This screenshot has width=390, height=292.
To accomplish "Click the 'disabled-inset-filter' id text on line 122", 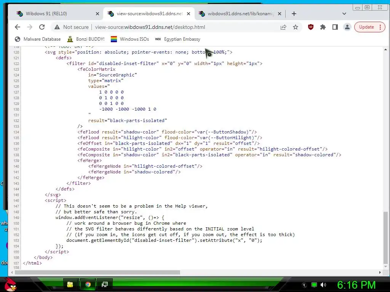I will click(x=128, y=63).
